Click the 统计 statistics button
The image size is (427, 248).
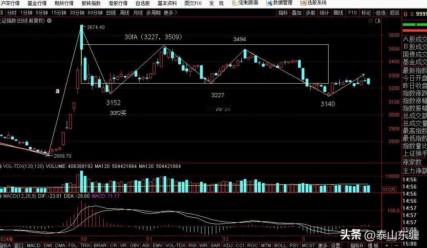[324, 13]
